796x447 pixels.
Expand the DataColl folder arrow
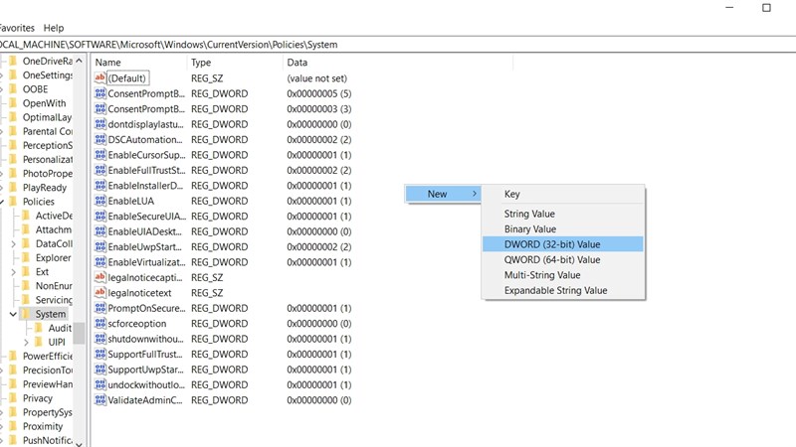tap(13, 243)
